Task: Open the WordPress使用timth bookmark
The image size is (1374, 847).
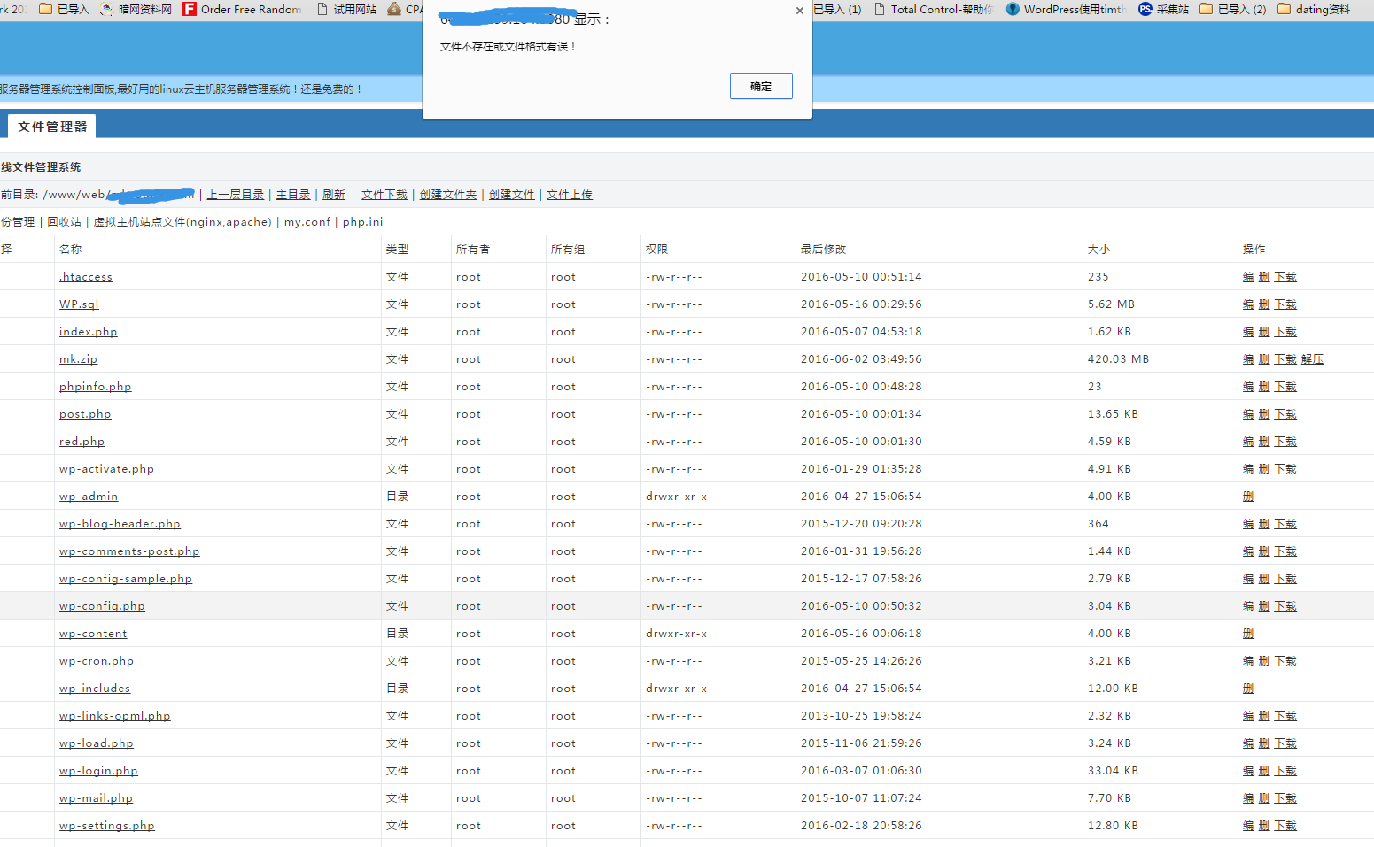Action: (1066, 9)
